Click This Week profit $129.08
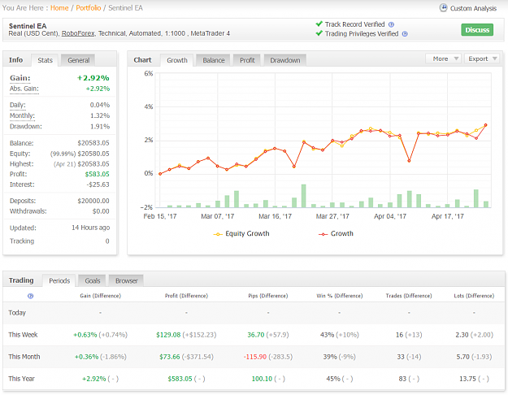Image resolution: width=508 pixels, height=395 pixels. [168, 335]
